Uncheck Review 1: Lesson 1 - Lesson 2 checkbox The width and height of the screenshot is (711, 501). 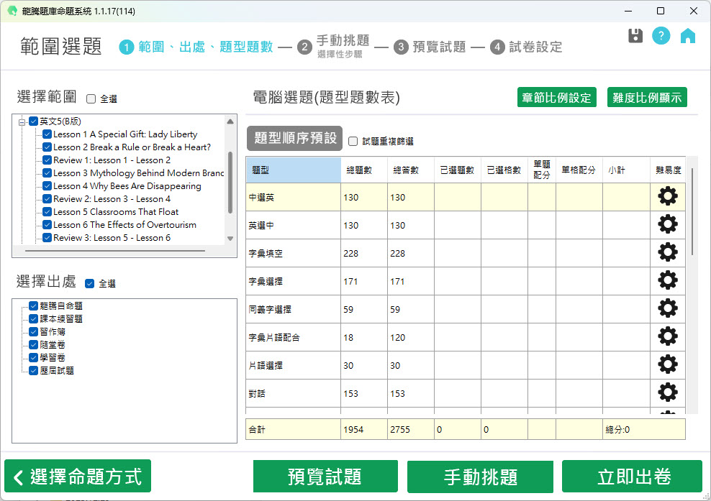tap(47, 160)
